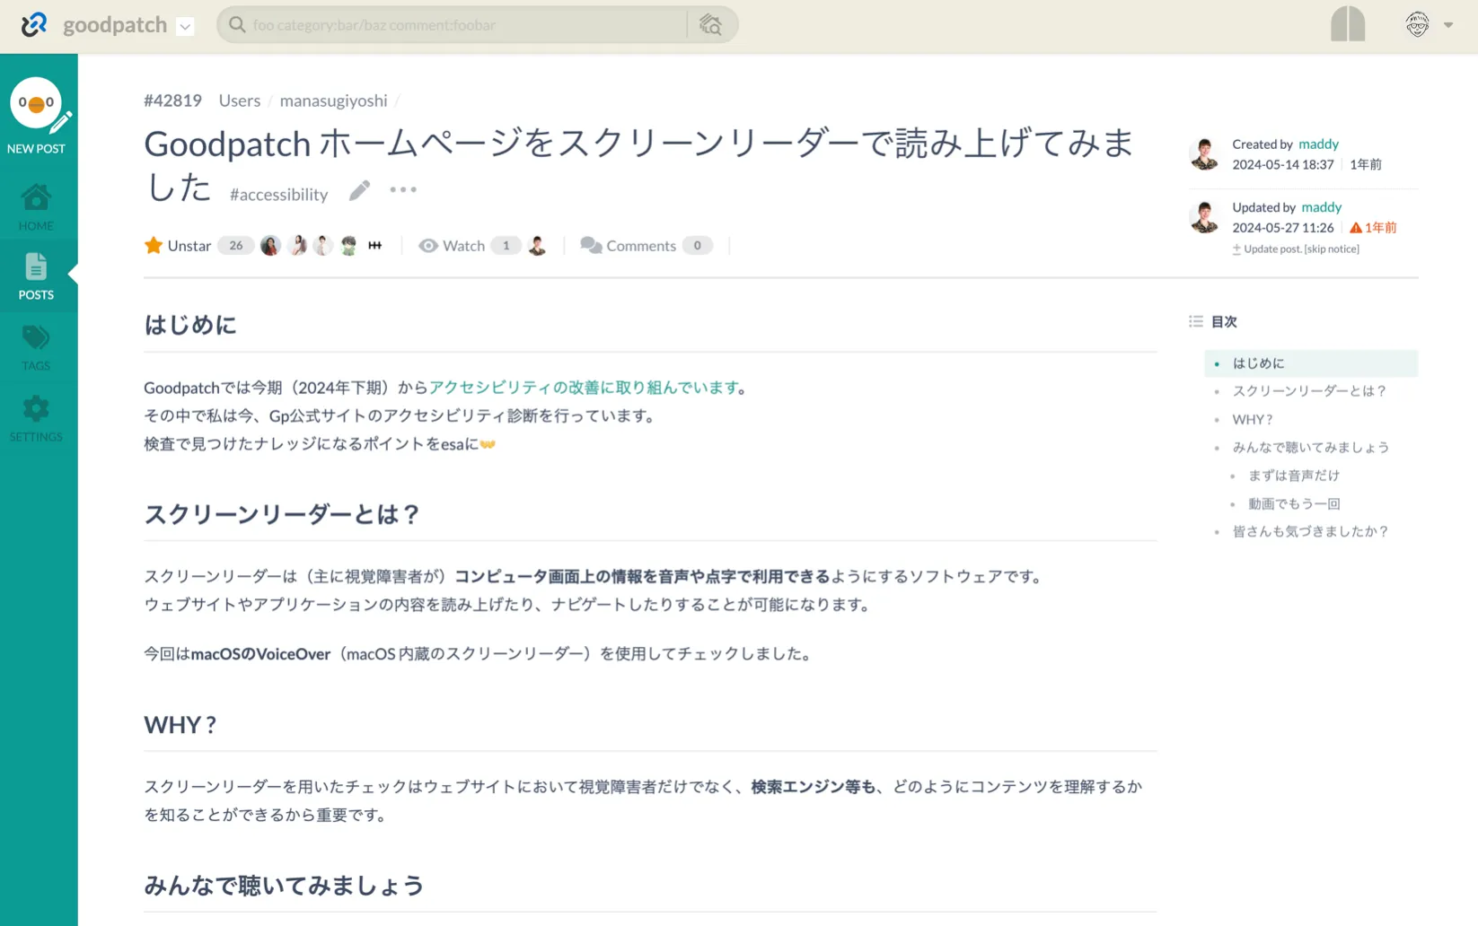Click the book icon in header

tap(1348, 24)
